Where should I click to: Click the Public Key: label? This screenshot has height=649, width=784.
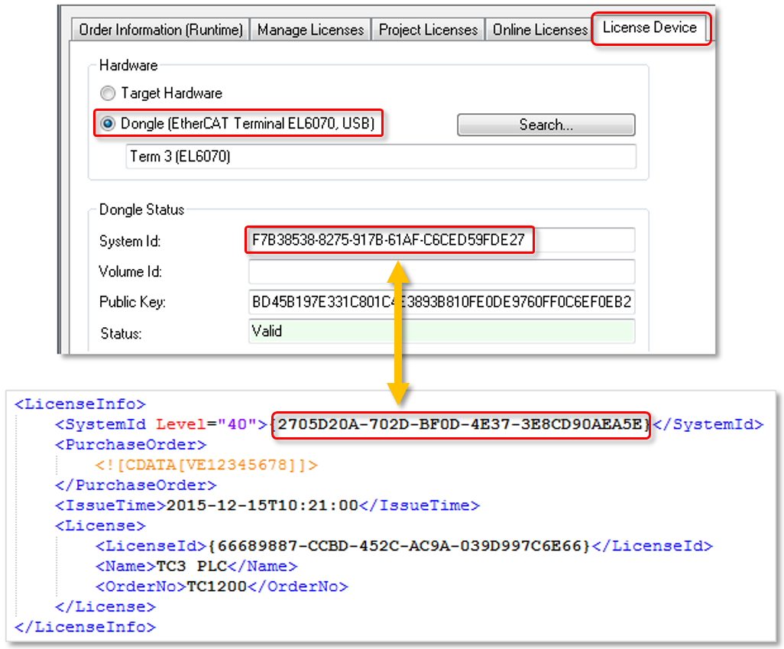pyautogui.click(x=132, y=302)
